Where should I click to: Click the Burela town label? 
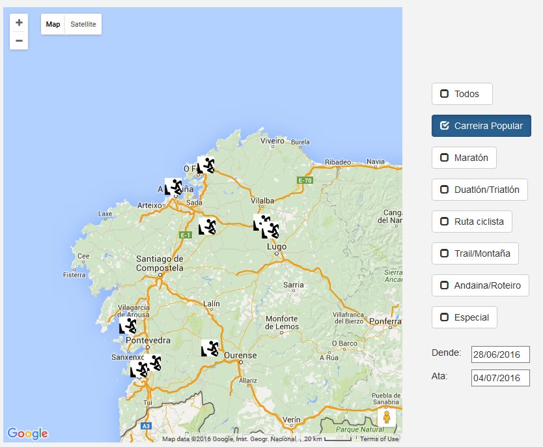pos(300,142)
